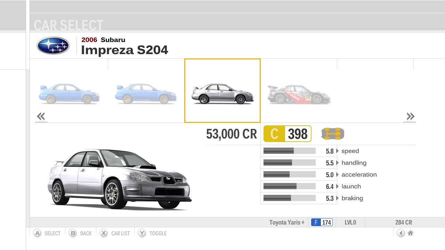
Task: Click the speed rating bar
Action: 290,151
